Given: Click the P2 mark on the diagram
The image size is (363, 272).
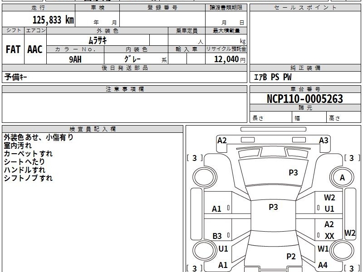Looking at the screenshot, I should click(x=291, y=257).
